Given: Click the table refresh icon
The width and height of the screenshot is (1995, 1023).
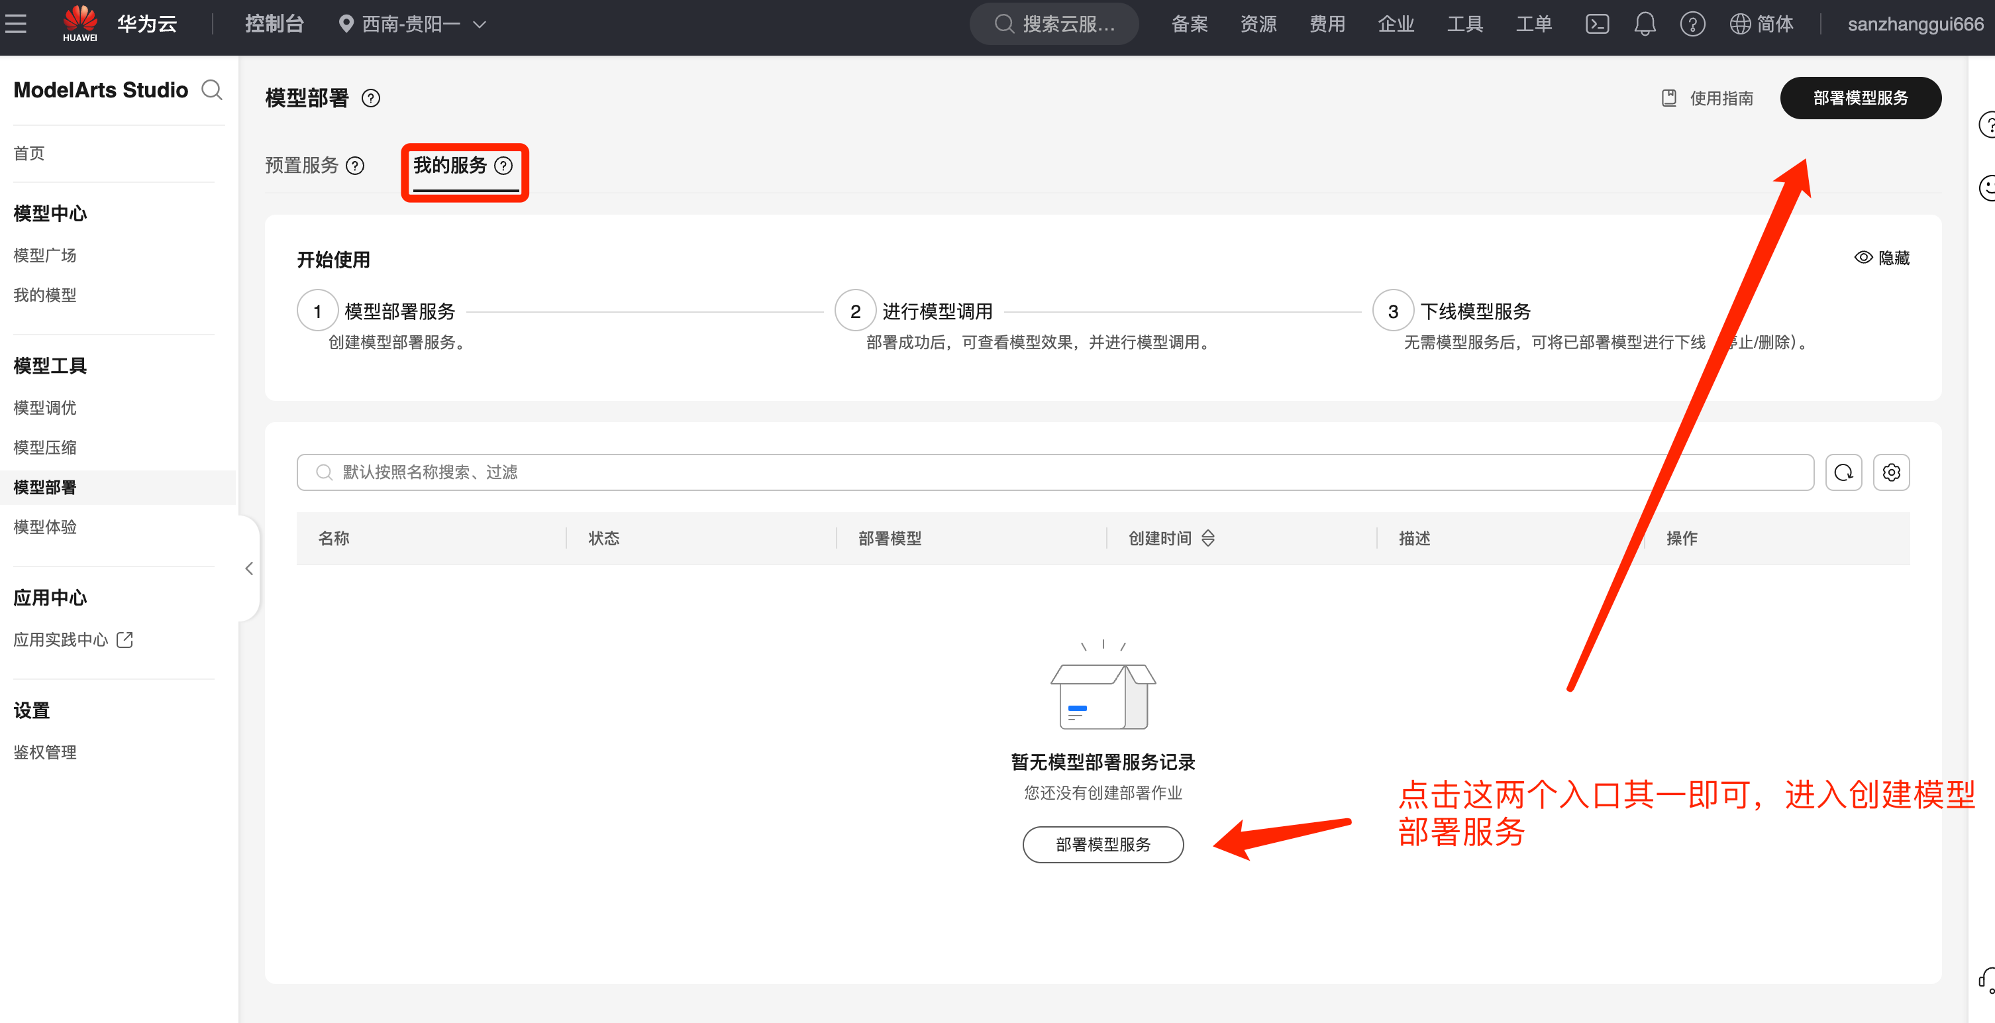Looking at the screenshot, I should click(x=1843, y=472).
